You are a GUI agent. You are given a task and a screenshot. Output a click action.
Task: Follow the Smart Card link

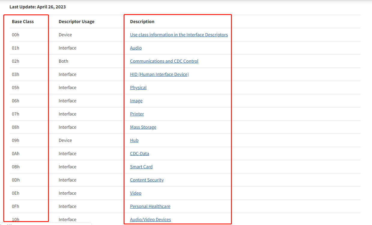point(141,167)
